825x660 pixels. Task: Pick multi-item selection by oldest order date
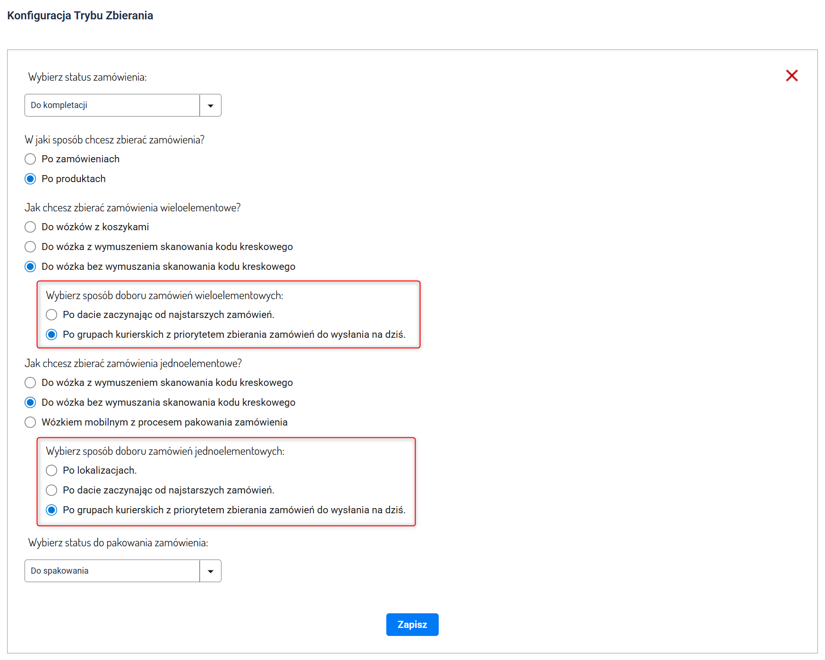51,315
